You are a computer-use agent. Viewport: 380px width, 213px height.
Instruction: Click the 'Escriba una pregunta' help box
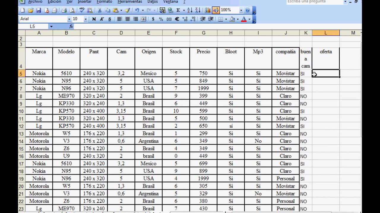(315, 2)
